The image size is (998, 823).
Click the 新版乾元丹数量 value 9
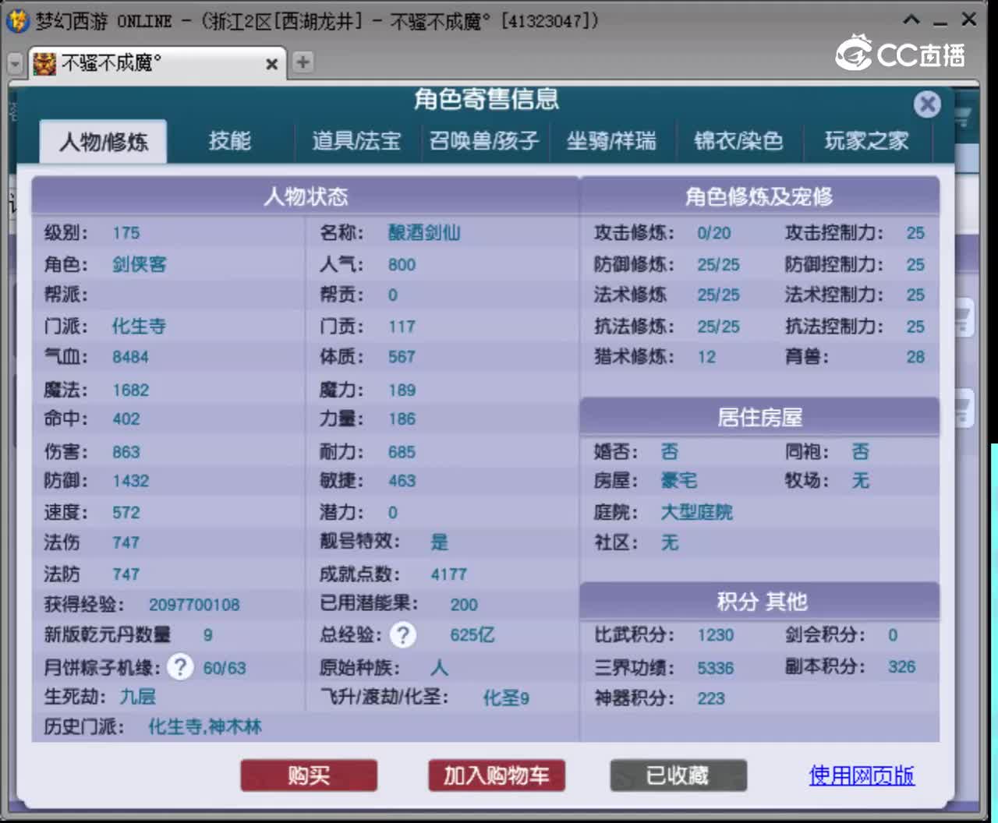coord(208,635)
